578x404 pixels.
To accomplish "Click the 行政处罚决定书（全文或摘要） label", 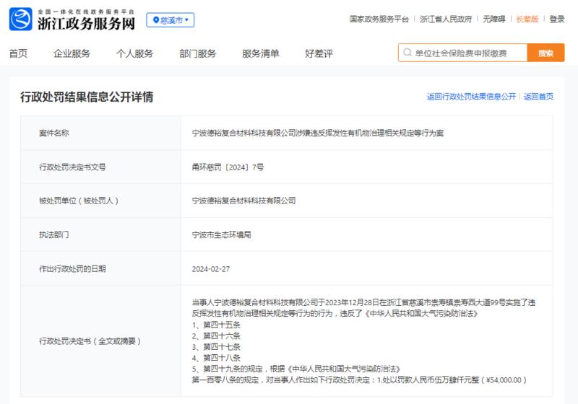I will 90,341.
